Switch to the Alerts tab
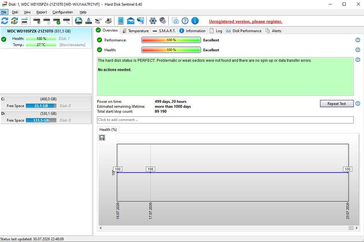This screenshot has width=364, height=242. pos(273,31)
